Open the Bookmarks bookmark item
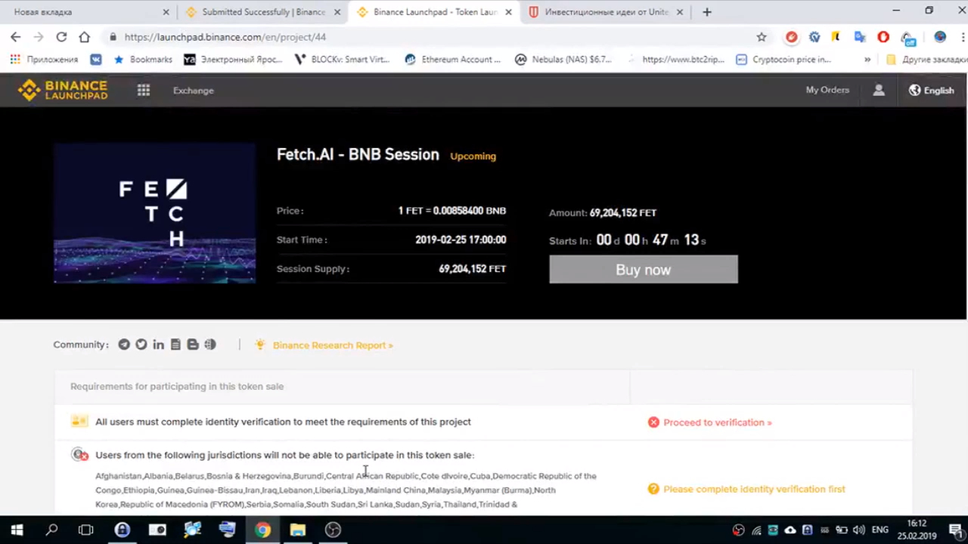 pos(143,60)
